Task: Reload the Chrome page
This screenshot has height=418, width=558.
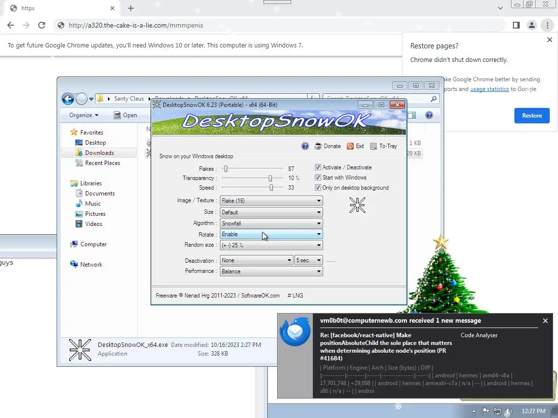Action: [x=42, y=25]
